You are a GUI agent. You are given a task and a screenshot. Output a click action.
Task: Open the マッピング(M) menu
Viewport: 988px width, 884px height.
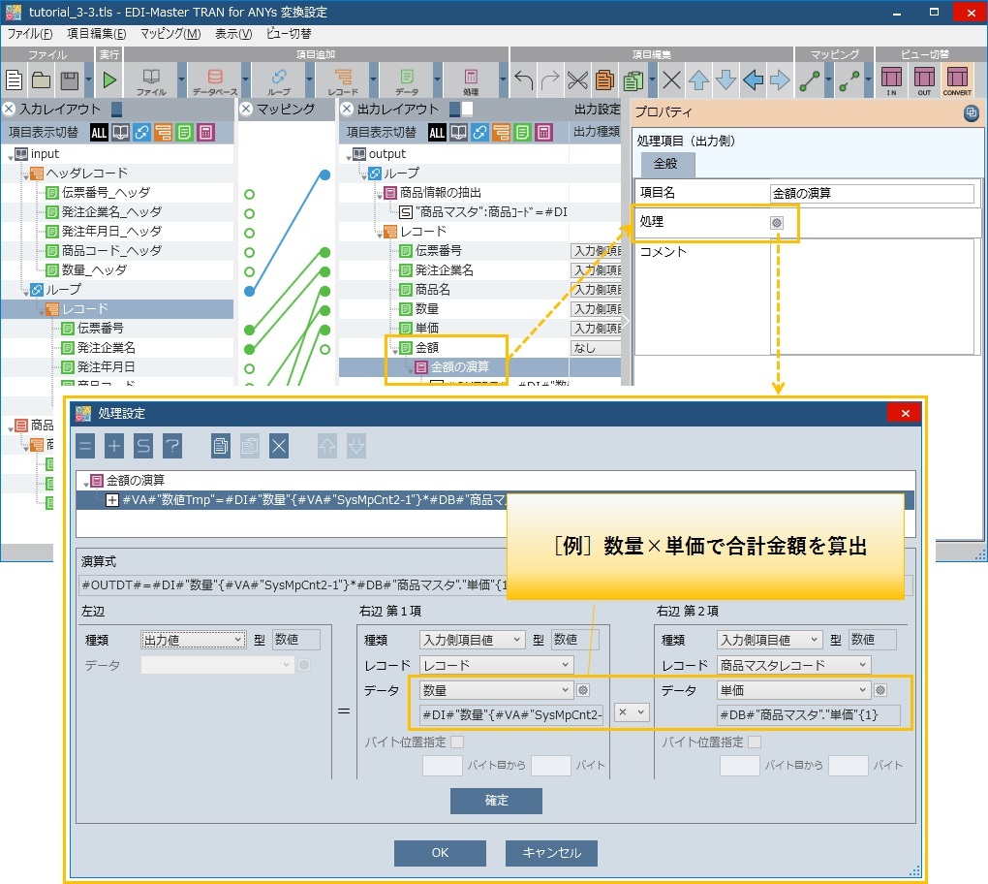coord(170,34)
